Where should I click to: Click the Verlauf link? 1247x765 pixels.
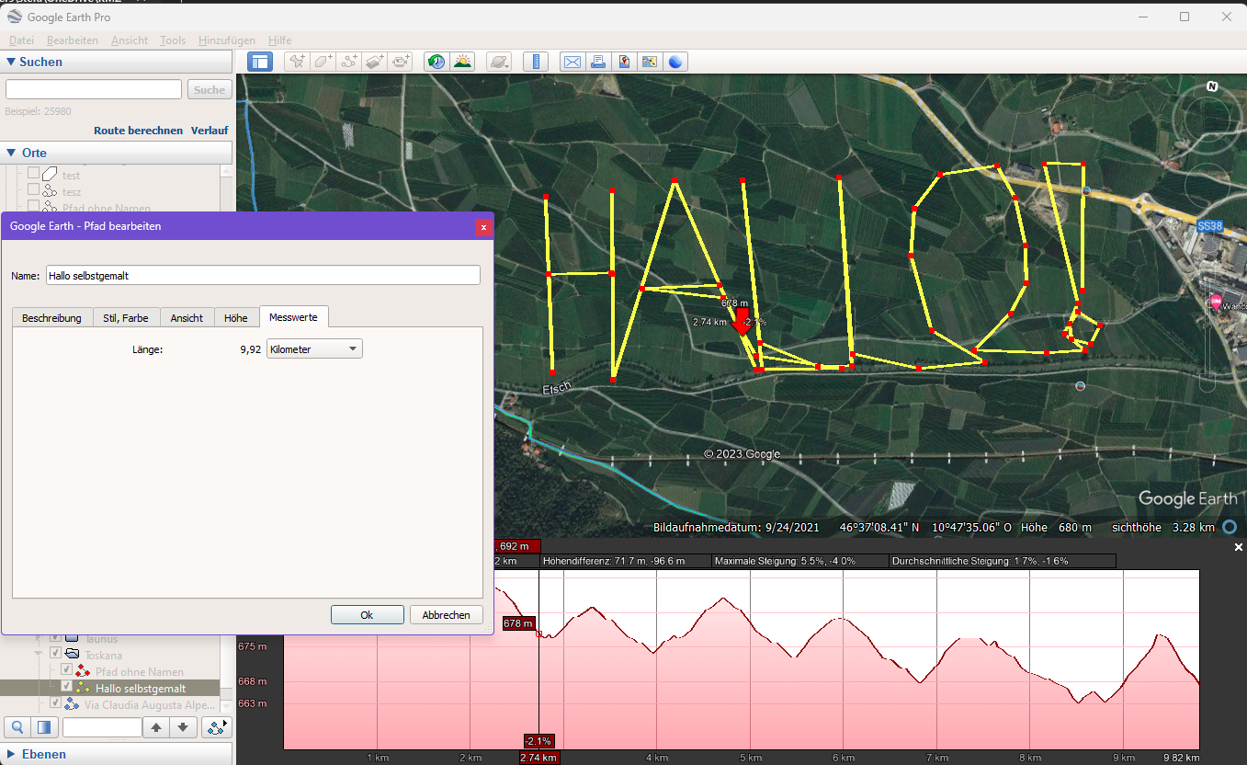click(x=210, y=131)
